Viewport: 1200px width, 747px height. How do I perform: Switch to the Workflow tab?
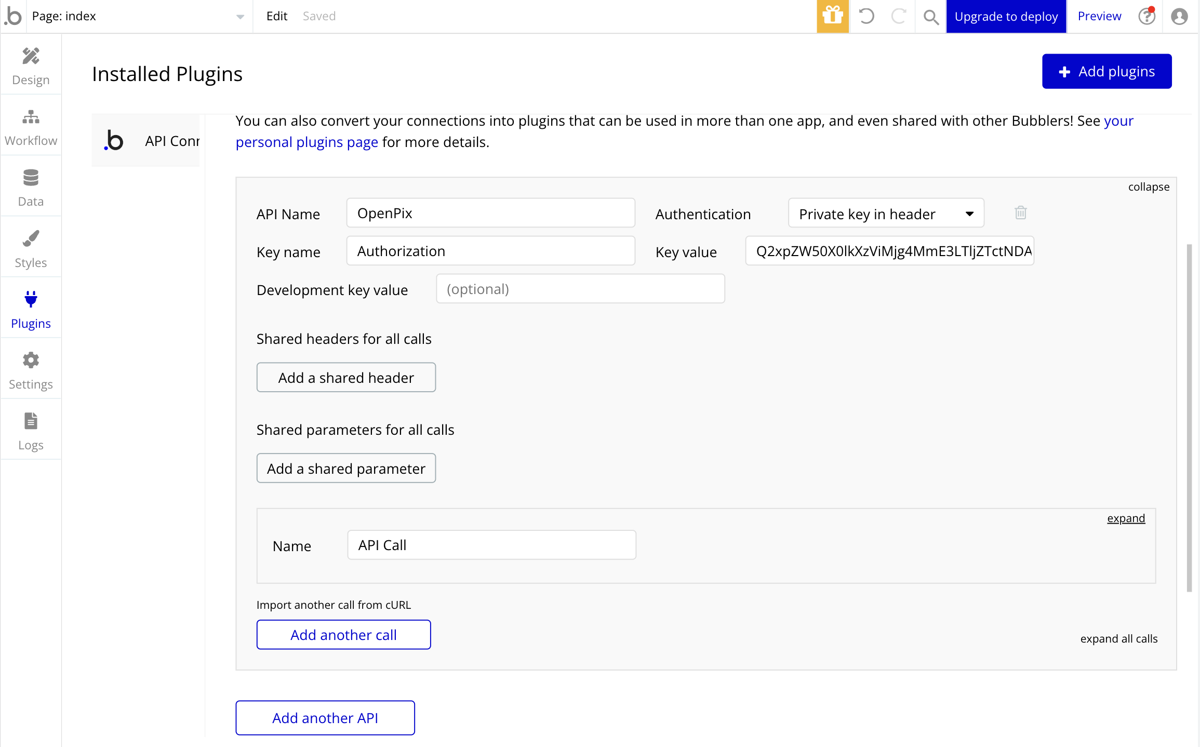pos(31,126)
